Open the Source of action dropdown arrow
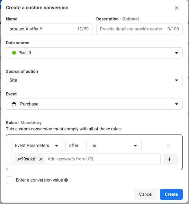Screen dimensions: 189x204 (177, 80)
